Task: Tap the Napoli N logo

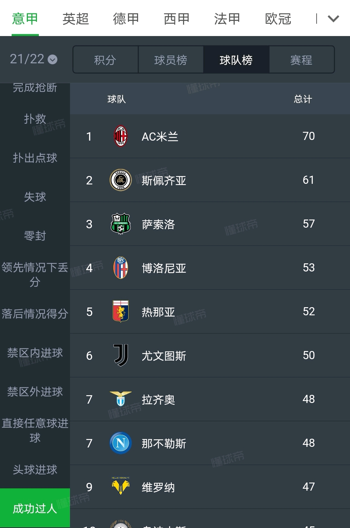Action: pyautogui.click(x=121, y=443)
